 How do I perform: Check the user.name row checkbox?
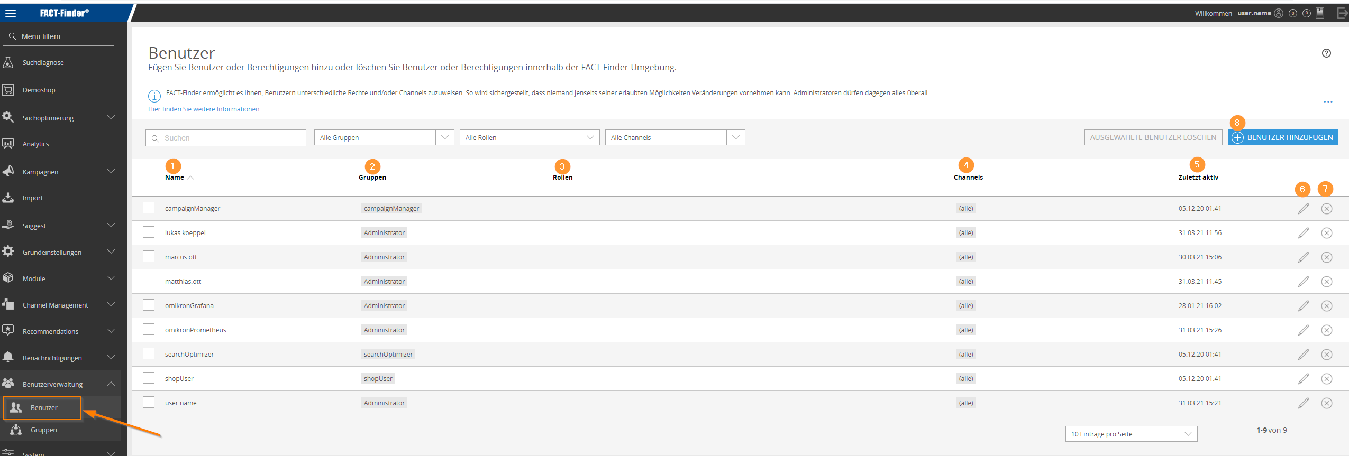click(149, 402)
